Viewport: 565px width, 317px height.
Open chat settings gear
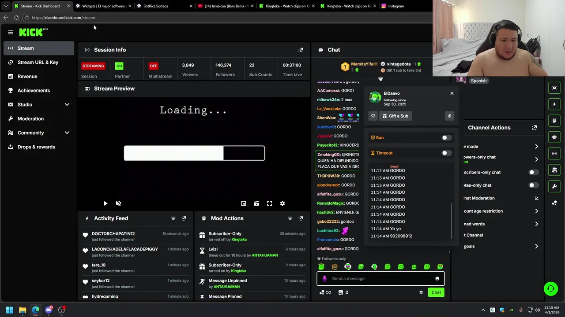[x=421, y=292]
